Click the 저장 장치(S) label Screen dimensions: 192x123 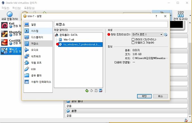61,30
